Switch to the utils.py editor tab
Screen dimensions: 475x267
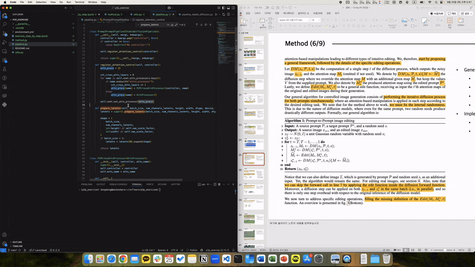coord(138,14)
